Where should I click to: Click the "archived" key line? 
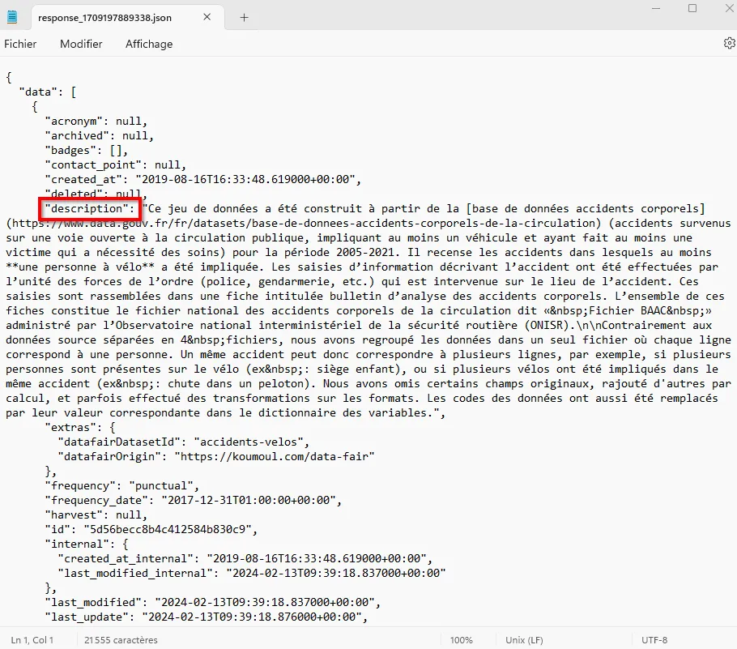tap(100, 135)
